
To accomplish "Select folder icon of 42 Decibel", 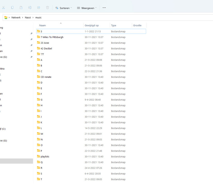I will [x=38, y=48].
